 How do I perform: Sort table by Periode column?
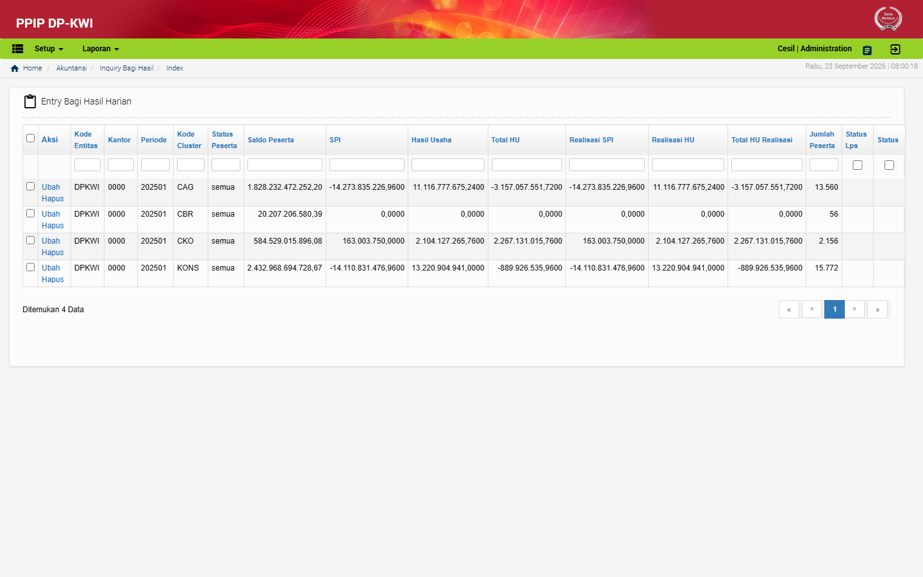click(x=154, y=140)
